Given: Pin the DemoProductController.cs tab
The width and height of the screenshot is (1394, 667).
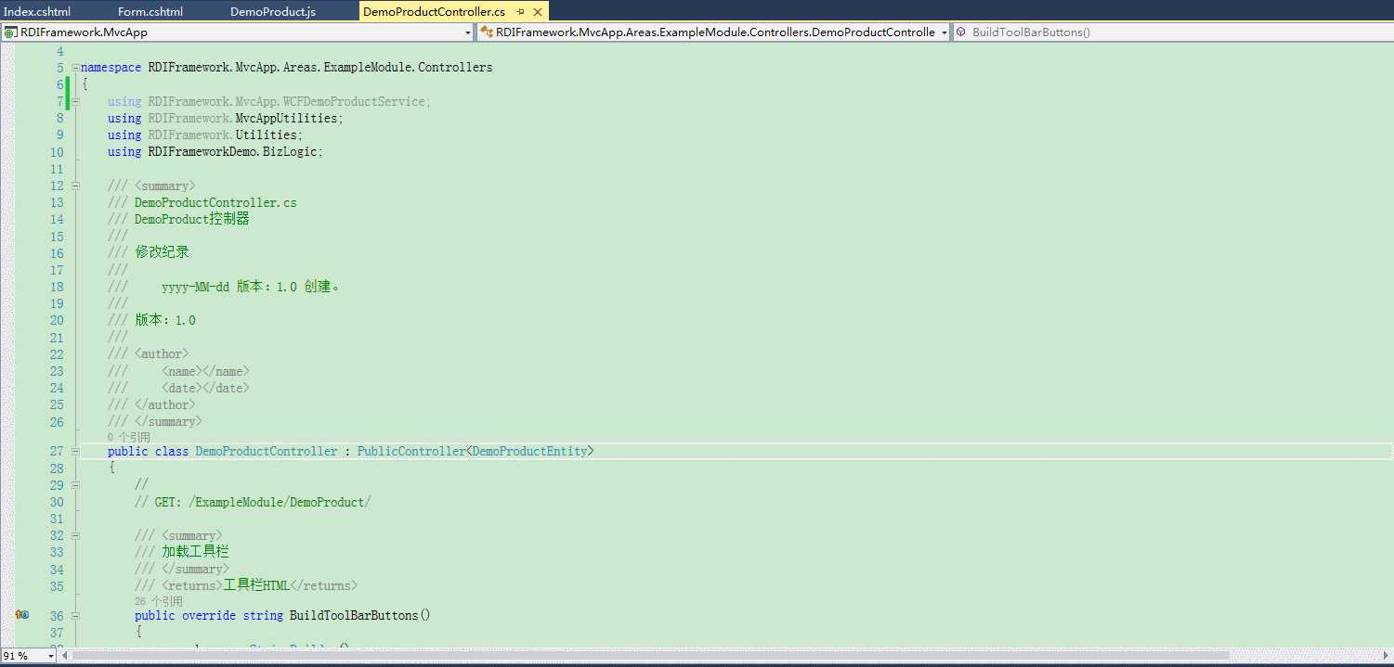Looking at the screenshot, I should tap(520, 12).
